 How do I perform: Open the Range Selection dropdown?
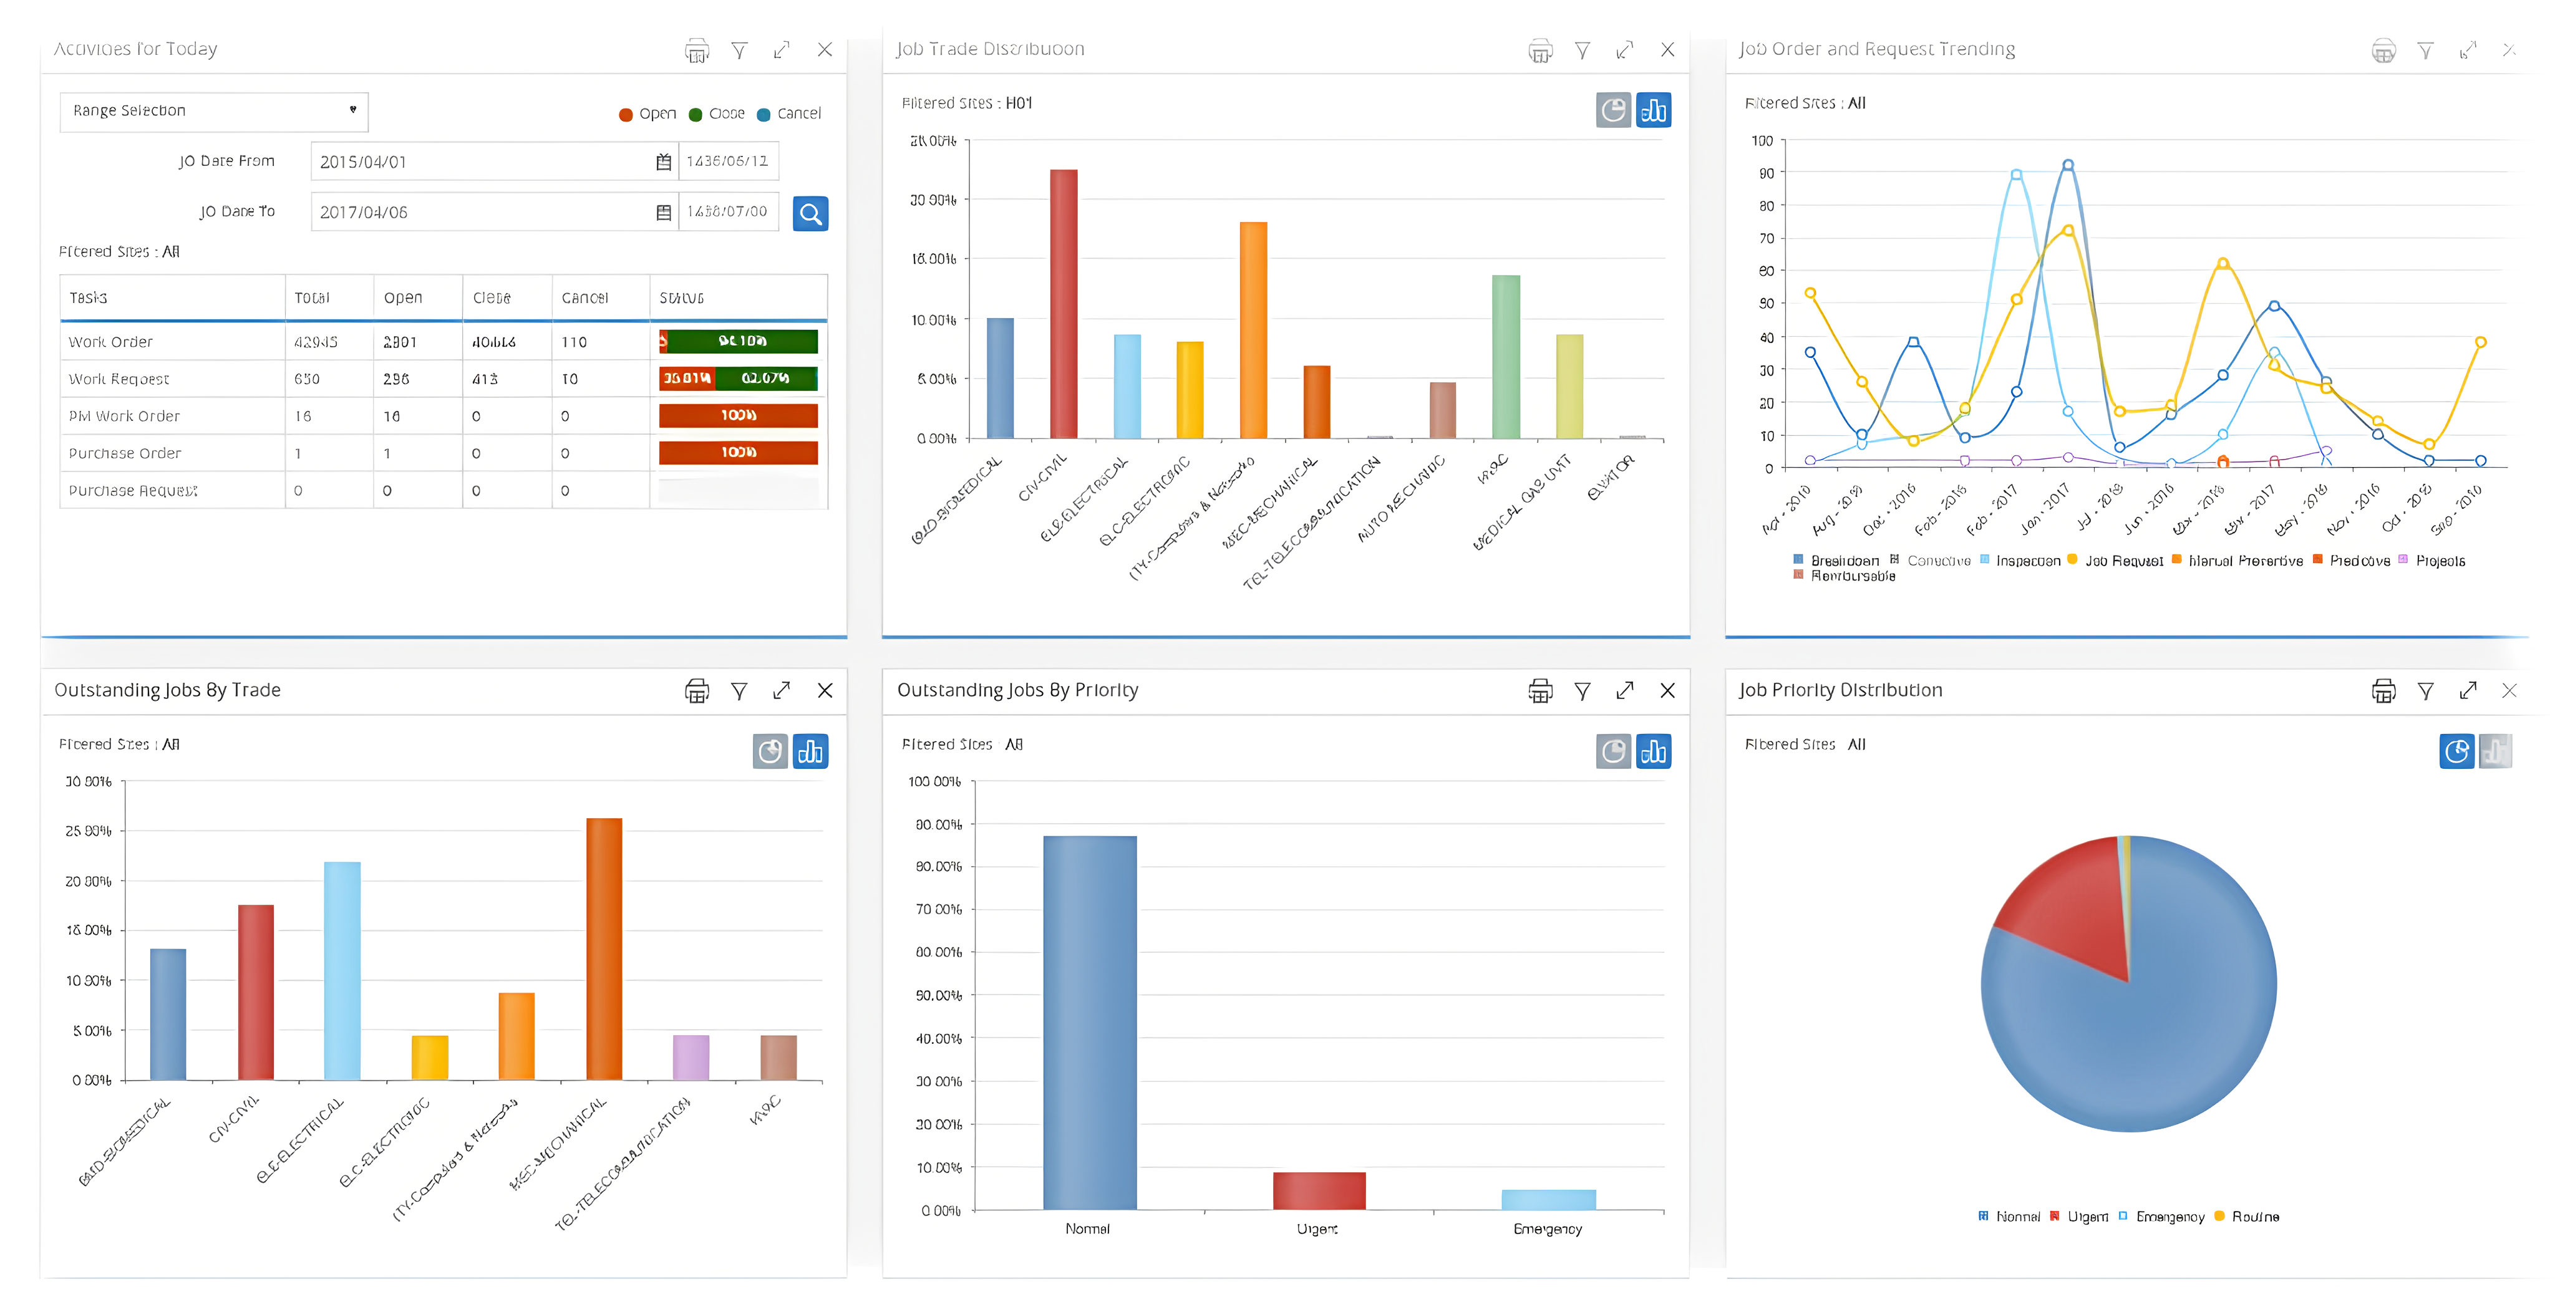213,111
